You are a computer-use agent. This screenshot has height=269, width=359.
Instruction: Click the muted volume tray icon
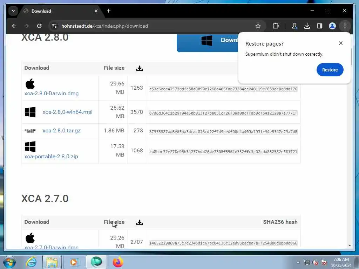tap(315, 263)
